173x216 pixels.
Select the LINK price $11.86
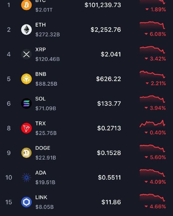[x=111, y=202]
